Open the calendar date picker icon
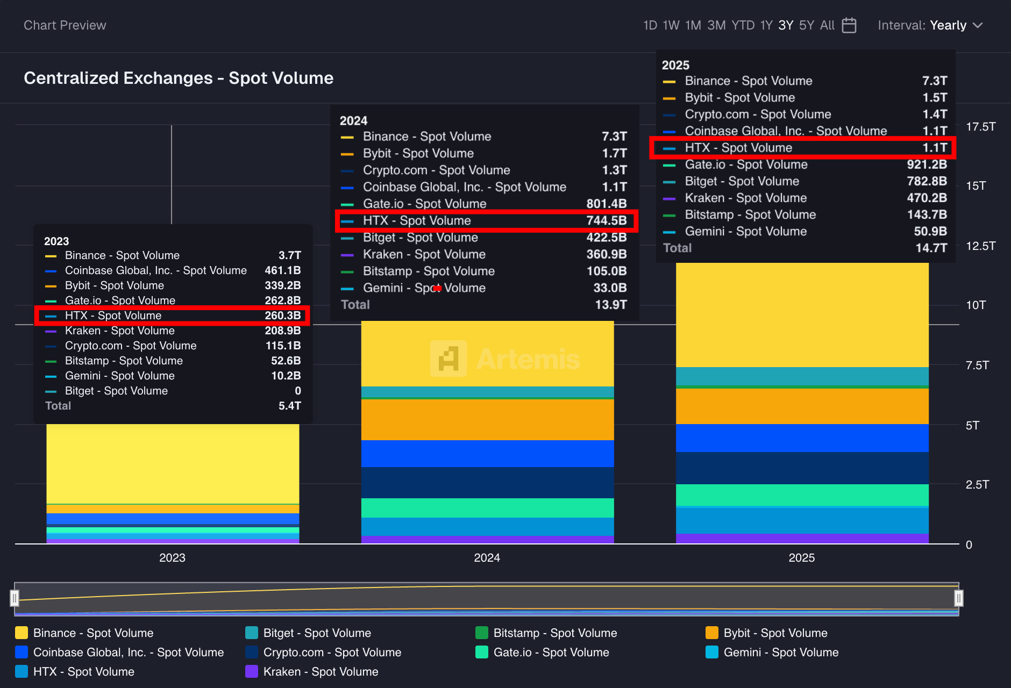 (x=849, y=25)
